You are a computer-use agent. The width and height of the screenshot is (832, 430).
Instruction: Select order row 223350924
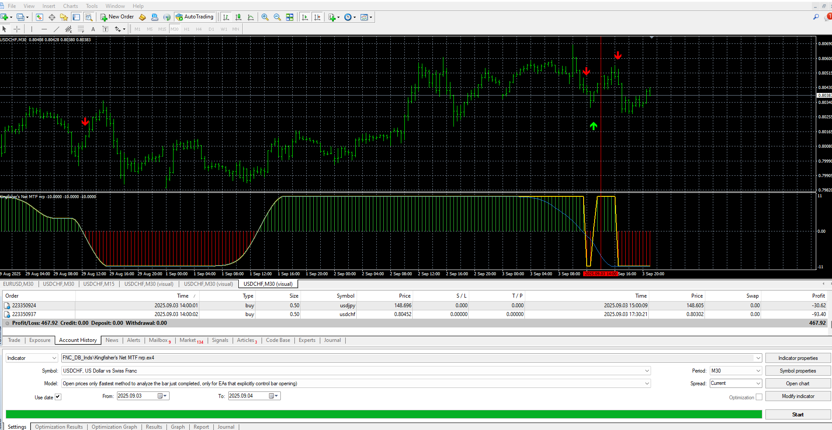coord(415,306)
